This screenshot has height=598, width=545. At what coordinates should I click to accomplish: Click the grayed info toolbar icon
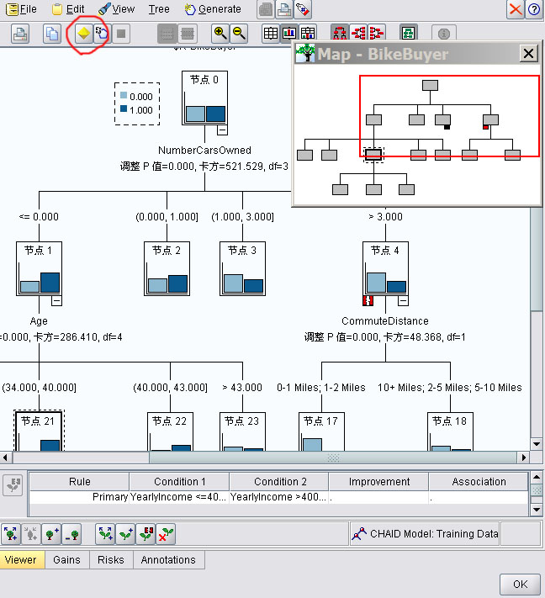[443, 34]
